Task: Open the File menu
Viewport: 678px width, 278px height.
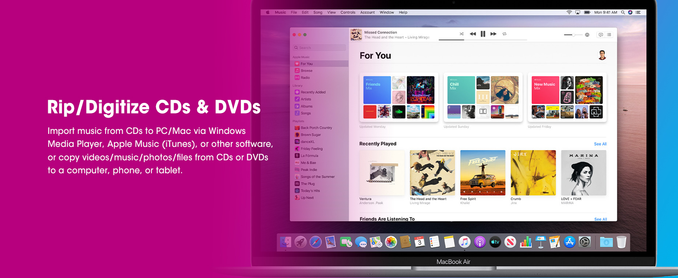Action: click(294, 13)
